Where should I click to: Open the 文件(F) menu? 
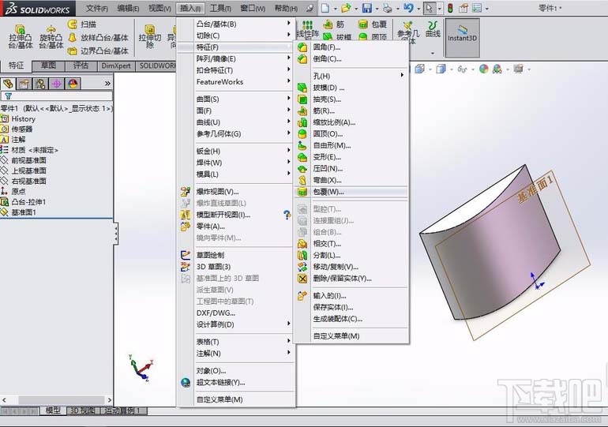tap(97, 8)
